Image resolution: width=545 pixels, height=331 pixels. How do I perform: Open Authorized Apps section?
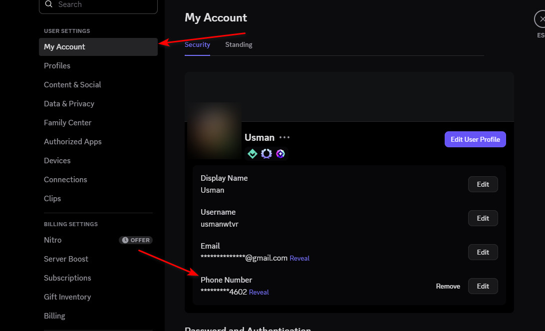72,142
